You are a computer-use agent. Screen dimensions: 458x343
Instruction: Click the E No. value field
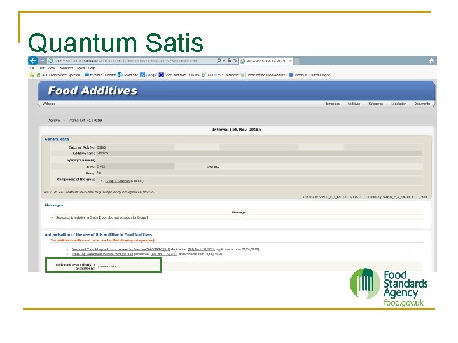(135, 166)
